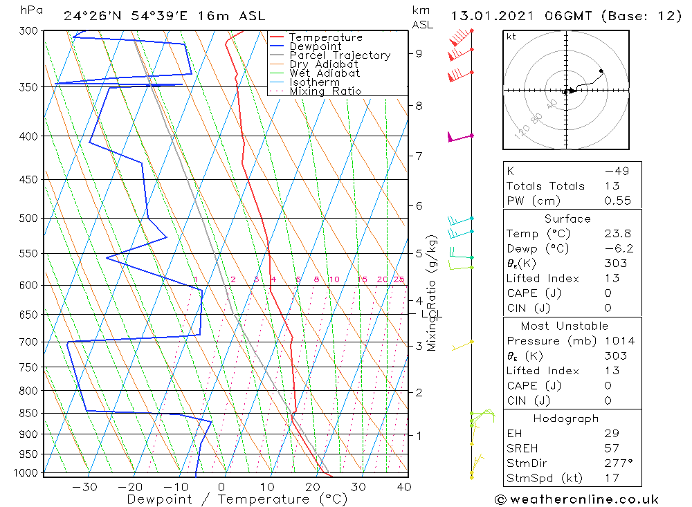Click the hodograph arrow head at center

coord(572,91)
